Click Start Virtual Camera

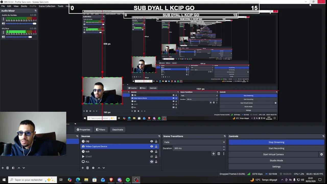pyautogui.click(x=273, y=154)
